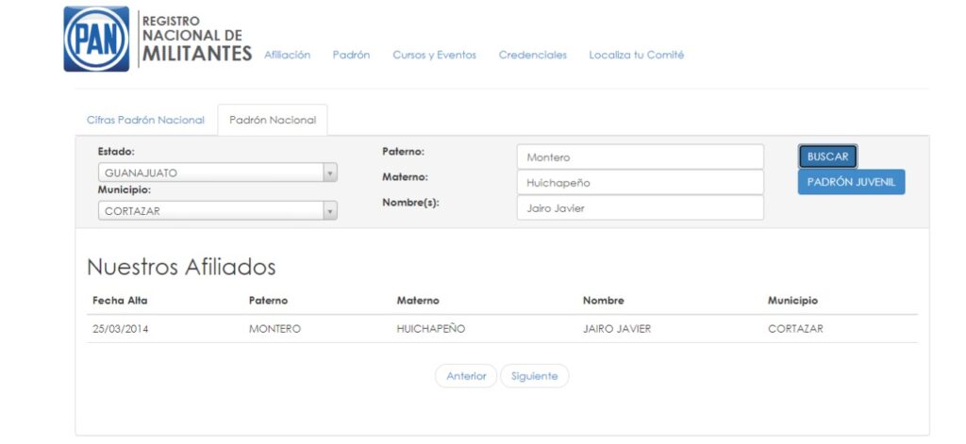Go to Anterior results page

(x=466, y=376)
